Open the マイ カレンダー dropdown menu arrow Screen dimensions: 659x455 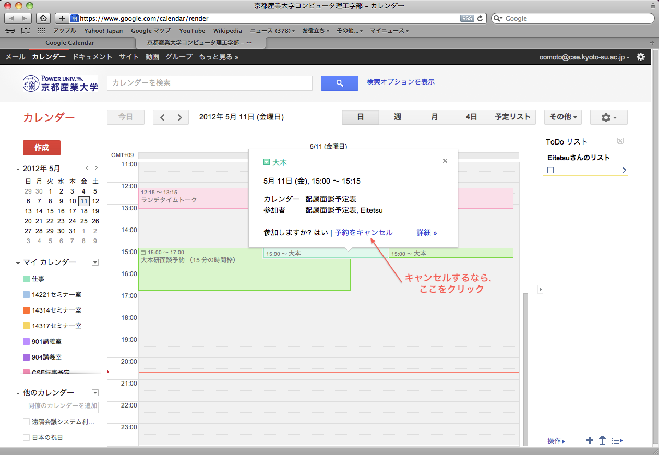pyautogui.click(x=95, y=262)
